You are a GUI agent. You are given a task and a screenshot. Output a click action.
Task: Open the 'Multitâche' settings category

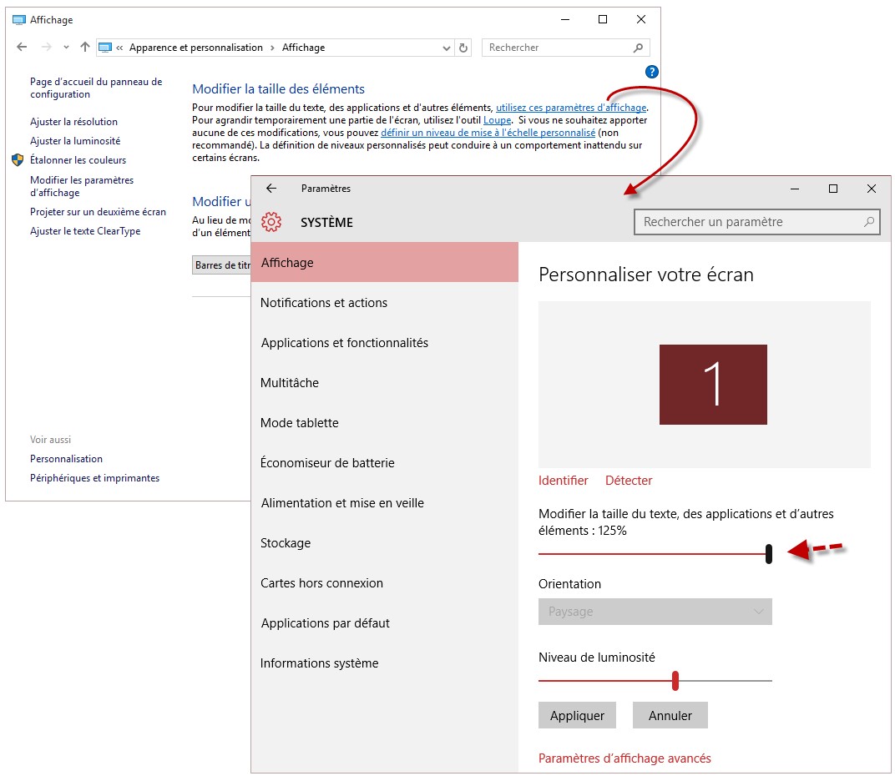tap(385, 383)
